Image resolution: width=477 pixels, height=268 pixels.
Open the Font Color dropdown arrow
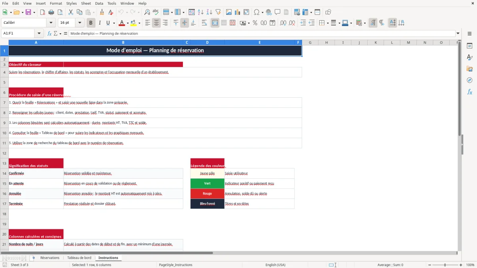(x=127, y=23)
